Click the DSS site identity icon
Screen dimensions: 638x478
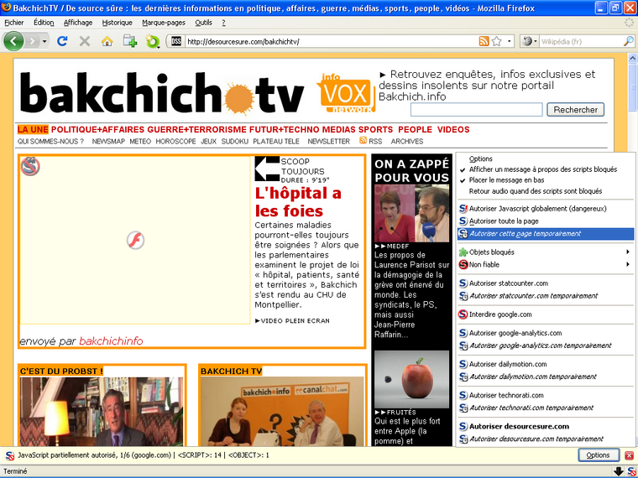click(x=175, y=41)
